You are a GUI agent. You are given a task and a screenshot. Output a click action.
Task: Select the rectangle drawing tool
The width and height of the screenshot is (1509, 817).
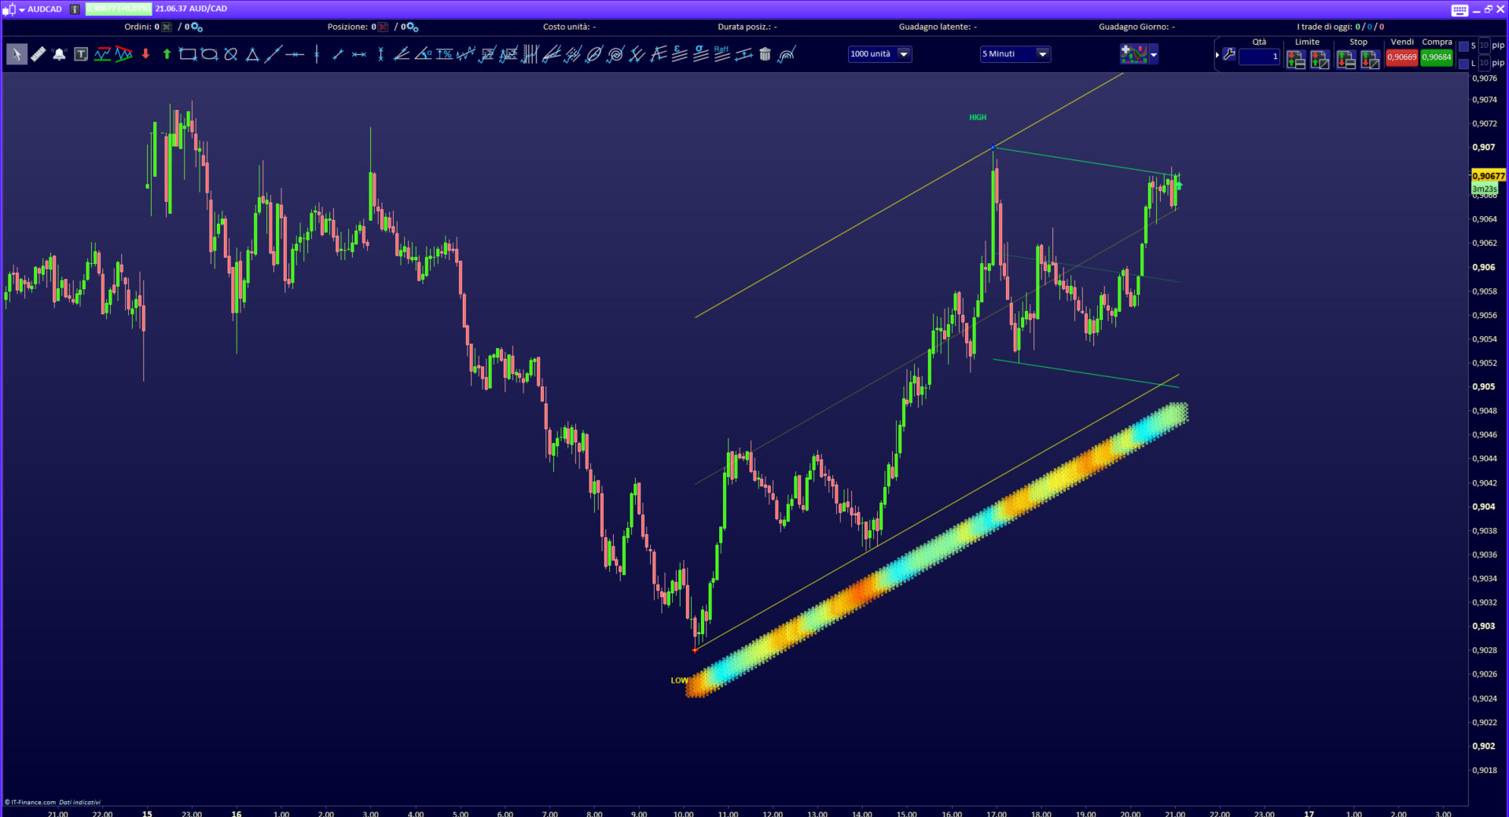click(188, 54)
